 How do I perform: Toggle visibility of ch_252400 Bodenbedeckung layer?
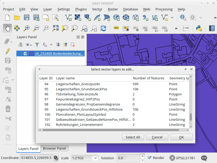[x=26, y=54]
